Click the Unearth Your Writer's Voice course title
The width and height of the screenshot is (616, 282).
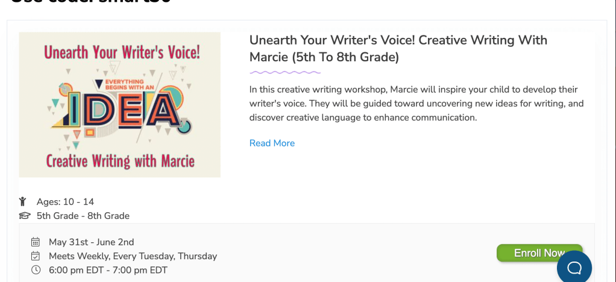pos(398,49)
